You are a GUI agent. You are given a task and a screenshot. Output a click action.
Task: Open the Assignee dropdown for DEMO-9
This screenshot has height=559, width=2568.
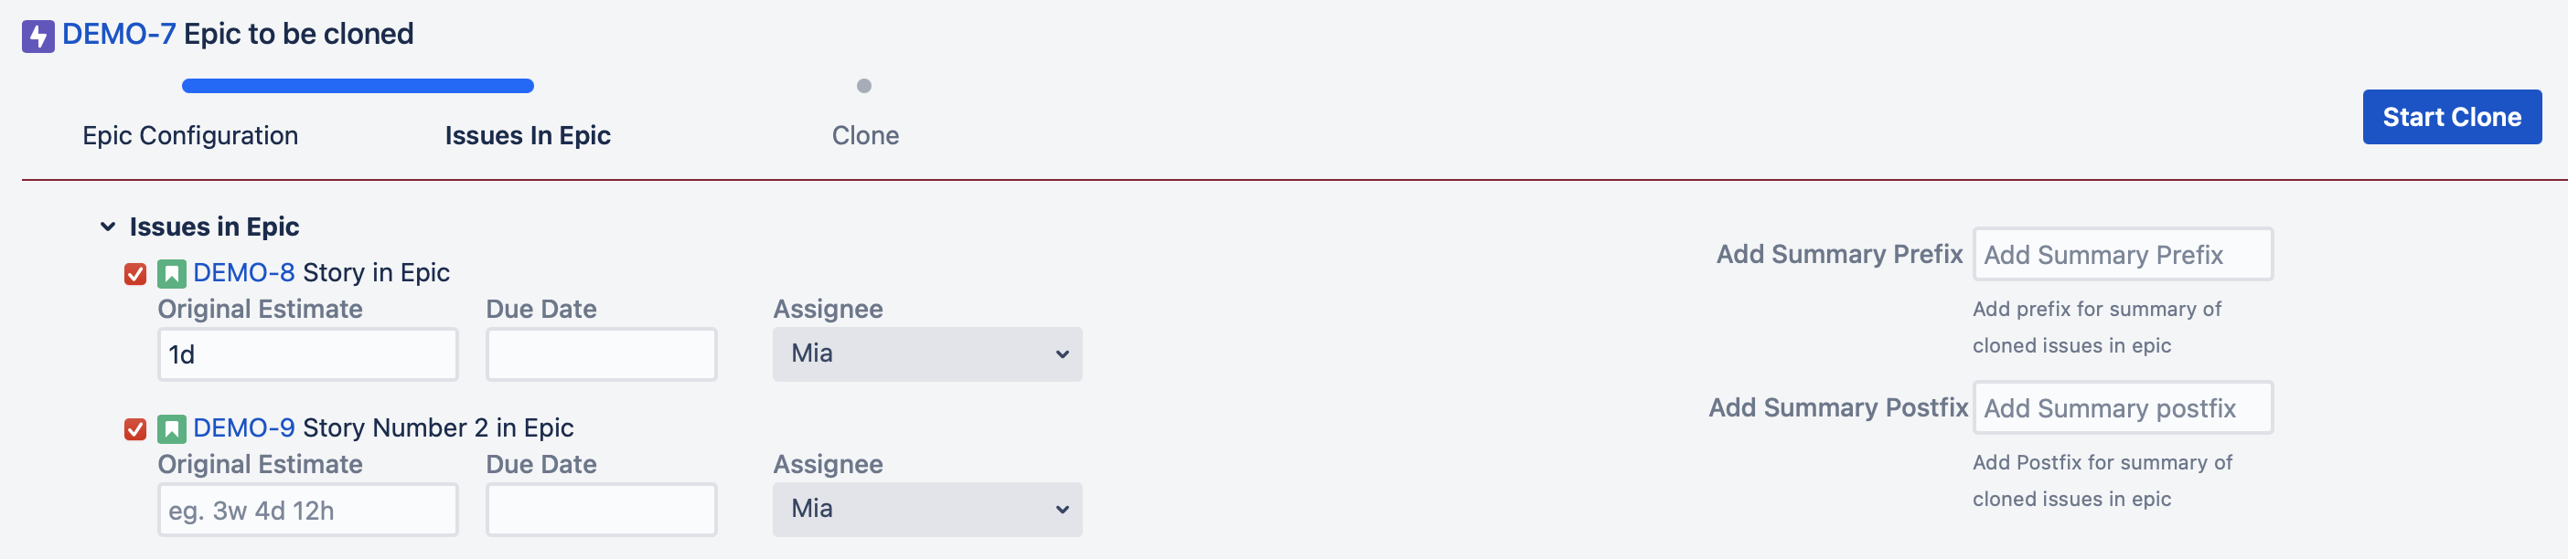point(926,509)
